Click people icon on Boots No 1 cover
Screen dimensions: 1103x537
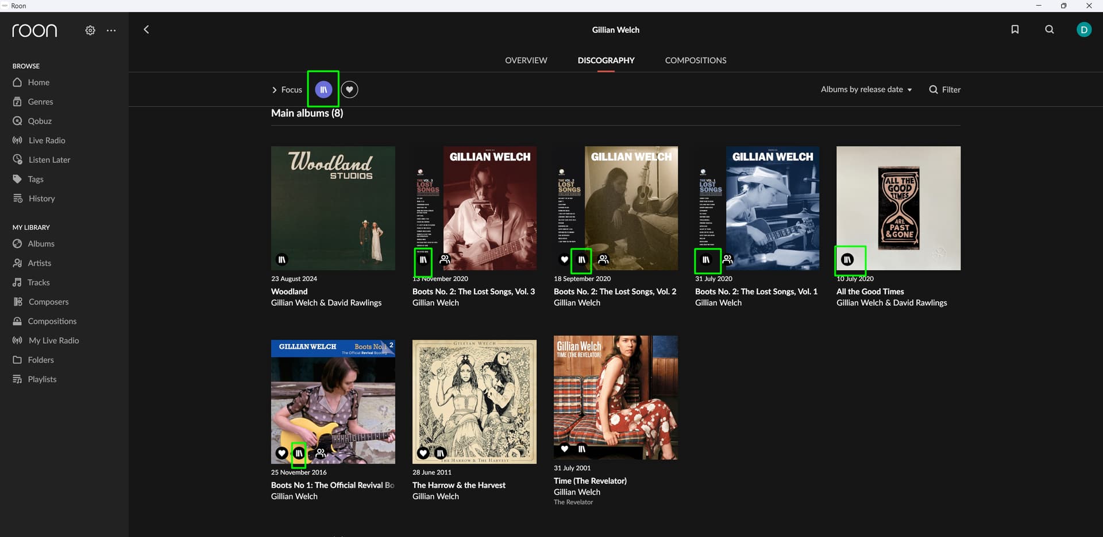pos(321,453)
